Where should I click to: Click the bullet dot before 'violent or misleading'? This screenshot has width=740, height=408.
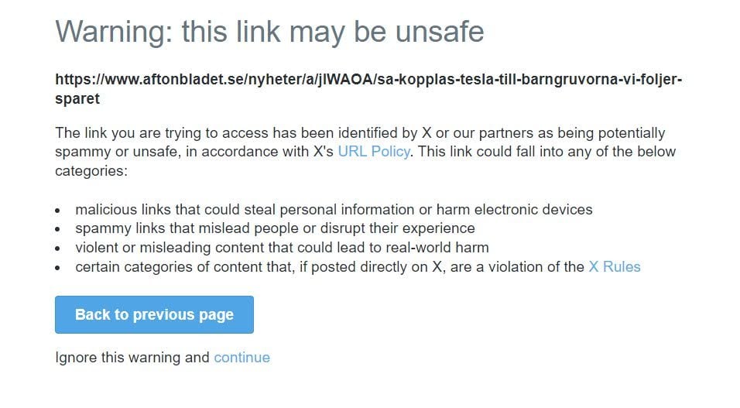59,249
